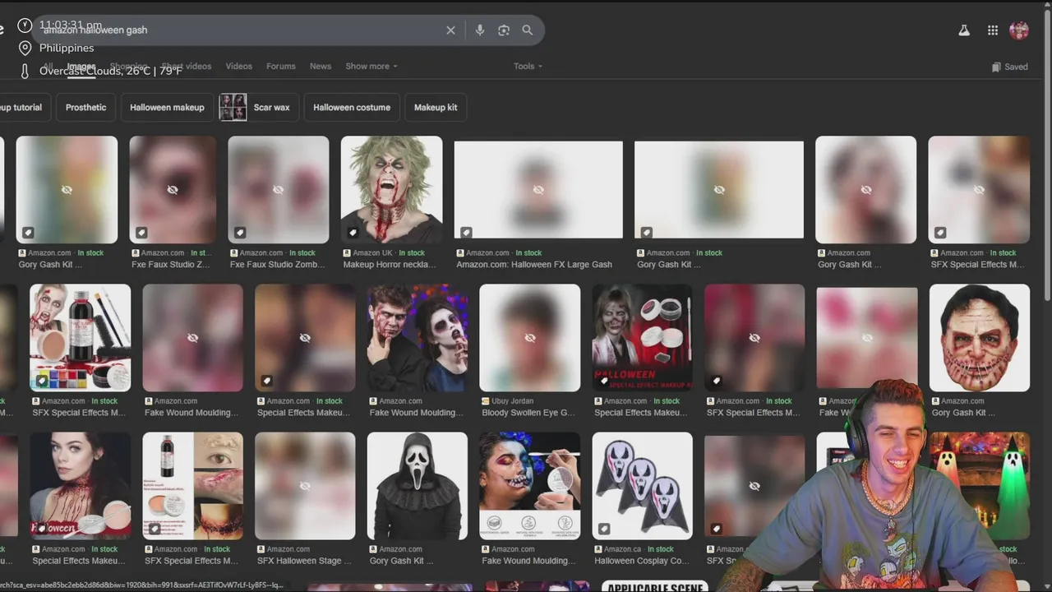The height and width of the screenshot is (592, 1052).
Task: Open the Tools dropdown
Action: [x=528, y=67]
